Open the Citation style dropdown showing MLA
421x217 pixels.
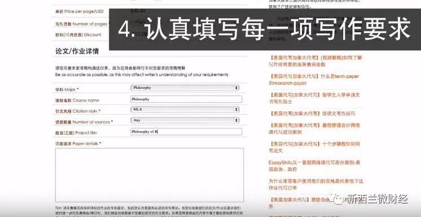(185, 109)
